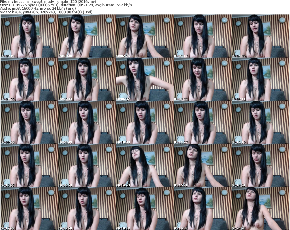Click the thumbnail labeled 00:10:38
The height and width of the screenshot is (230, 290).
145,123
